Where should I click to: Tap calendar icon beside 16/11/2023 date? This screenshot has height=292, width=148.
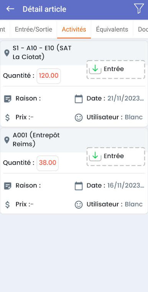79,186
